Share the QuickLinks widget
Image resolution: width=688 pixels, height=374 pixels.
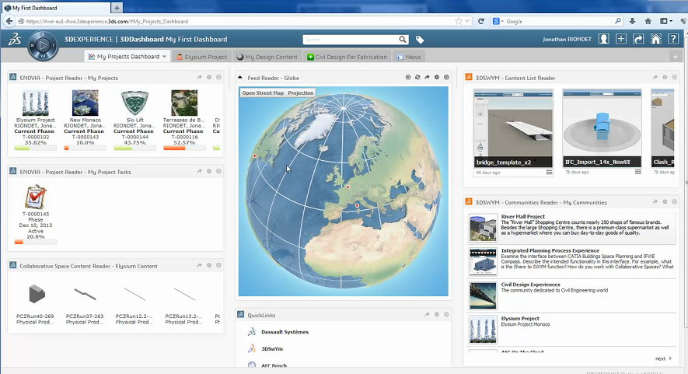coord(427,314)
